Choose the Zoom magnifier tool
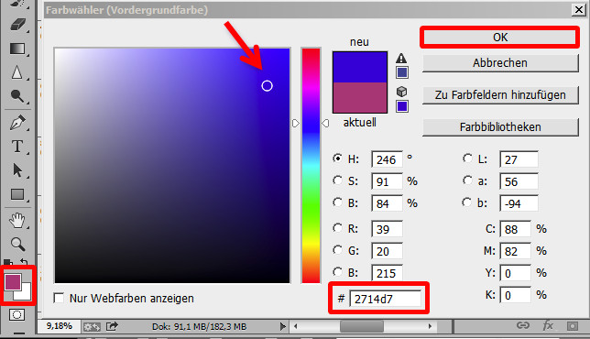 pos(17,245)
